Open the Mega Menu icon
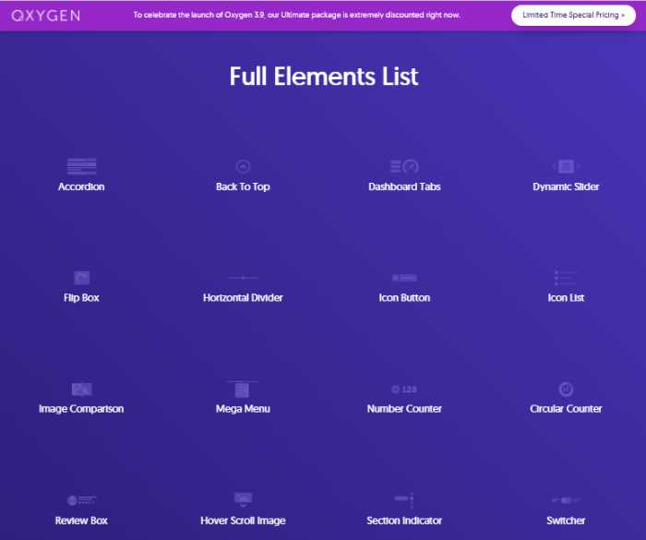The width and height of the screenshot is (646, 540). coord(243,389)
